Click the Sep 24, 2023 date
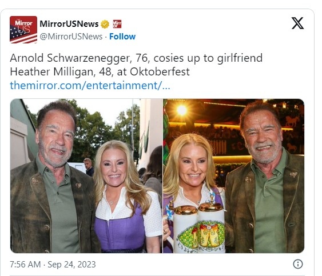322x276 pixels. tap(71, 265)
